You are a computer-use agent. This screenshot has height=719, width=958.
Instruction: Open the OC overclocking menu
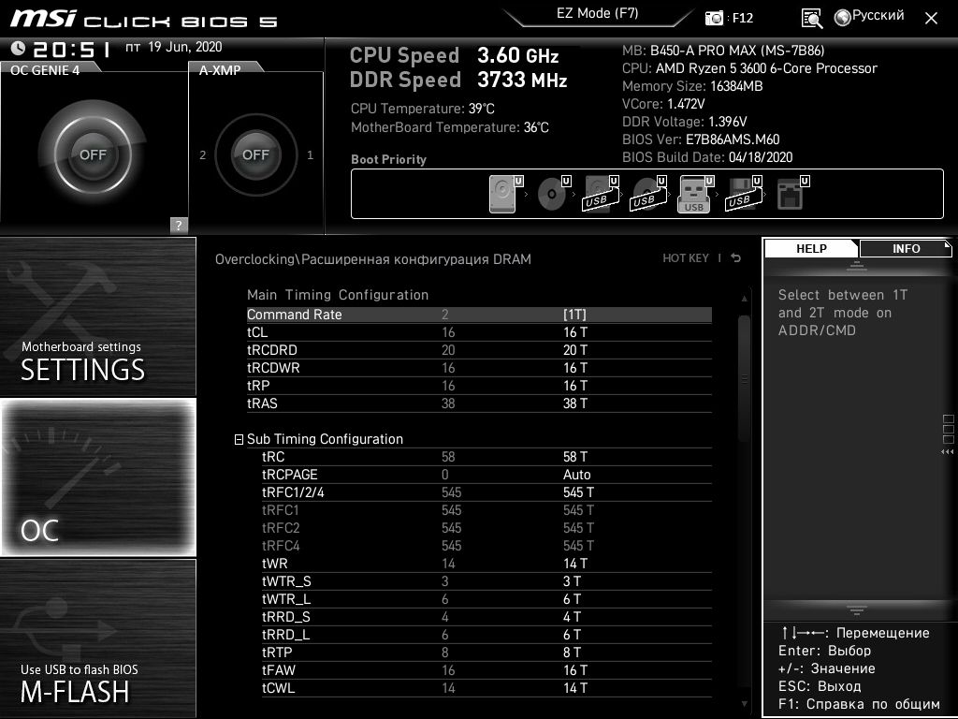(97, 477)
